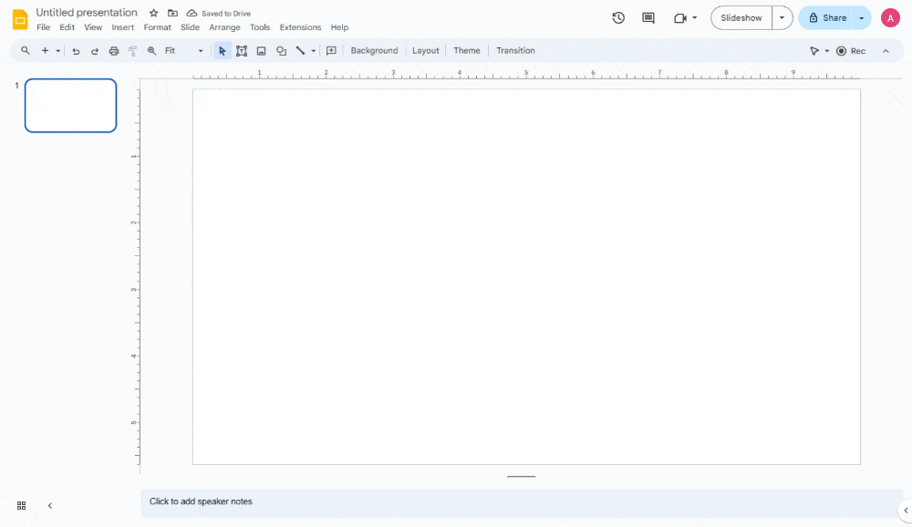Select the Text box tool

pyautogui.click(x=242, y=50)
